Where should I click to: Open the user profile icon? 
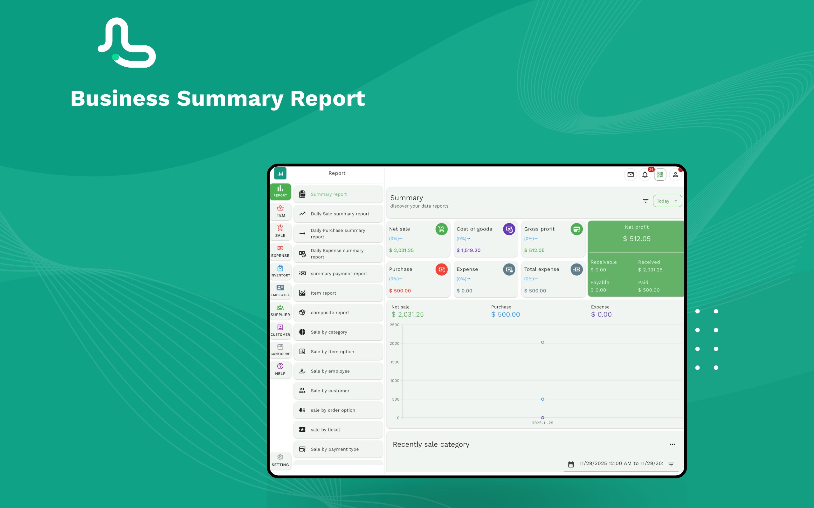click(x=675, y=174)
